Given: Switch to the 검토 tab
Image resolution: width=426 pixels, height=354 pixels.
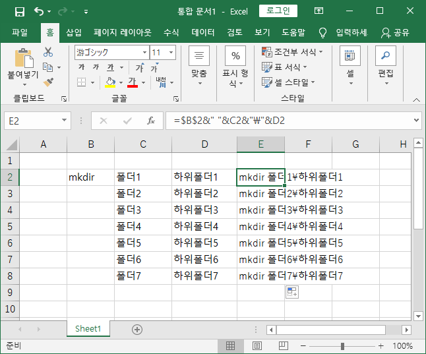Looking at the screenshot, I should pos(235,32).
